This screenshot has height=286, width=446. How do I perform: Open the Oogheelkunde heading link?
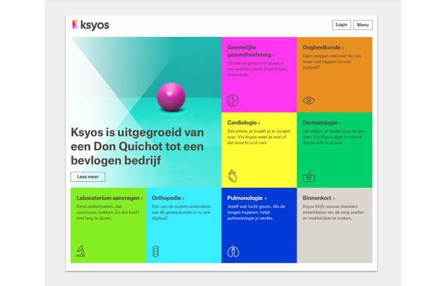click(x=323, y=47)
